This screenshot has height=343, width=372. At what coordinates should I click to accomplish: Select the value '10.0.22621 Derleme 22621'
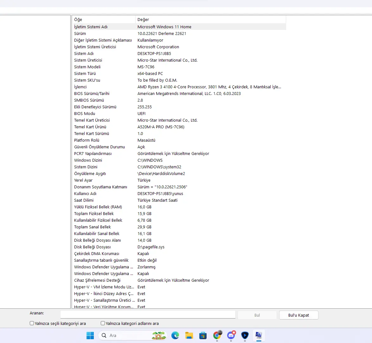pyautogui.click(x=162, y=34)
